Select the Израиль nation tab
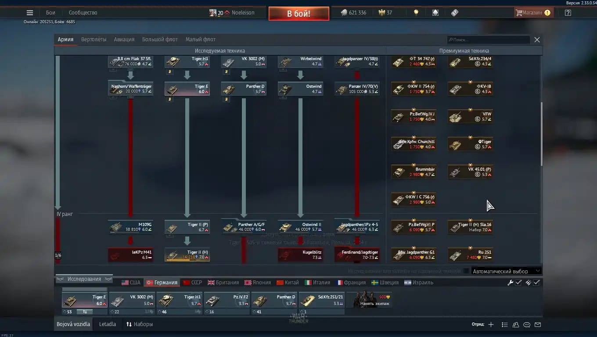The height and width of the screenshot is (337, 597). (x=419, y=283)
